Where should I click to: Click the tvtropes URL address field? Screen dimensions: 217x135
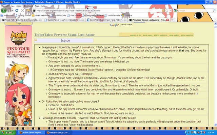97,10
